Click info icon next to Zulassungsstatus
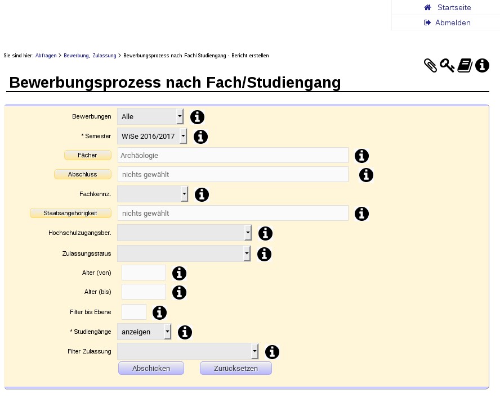This screenshot has width=500, height=399. tap(264, 254)
